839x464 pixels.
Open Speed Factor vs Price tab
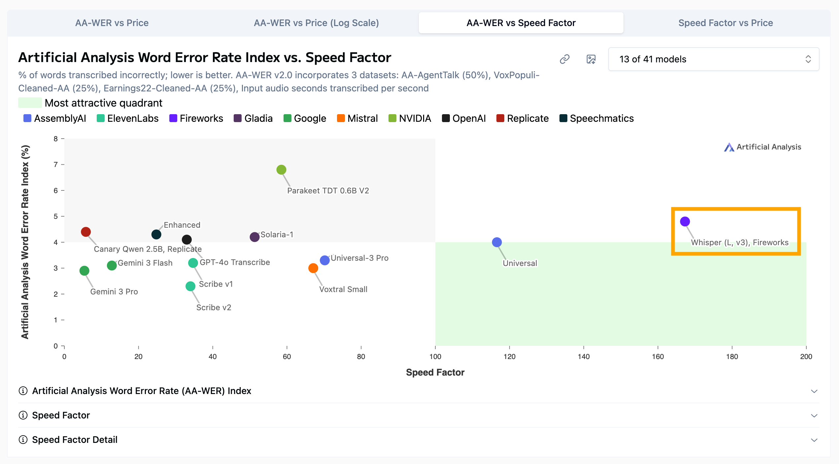(725, 23)
